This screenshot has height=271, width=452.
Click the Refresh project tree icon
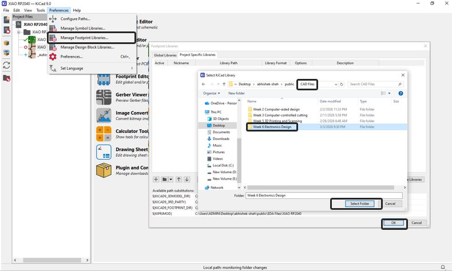click(6, 65)
